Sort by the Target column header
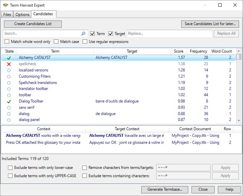 point(132,51)
